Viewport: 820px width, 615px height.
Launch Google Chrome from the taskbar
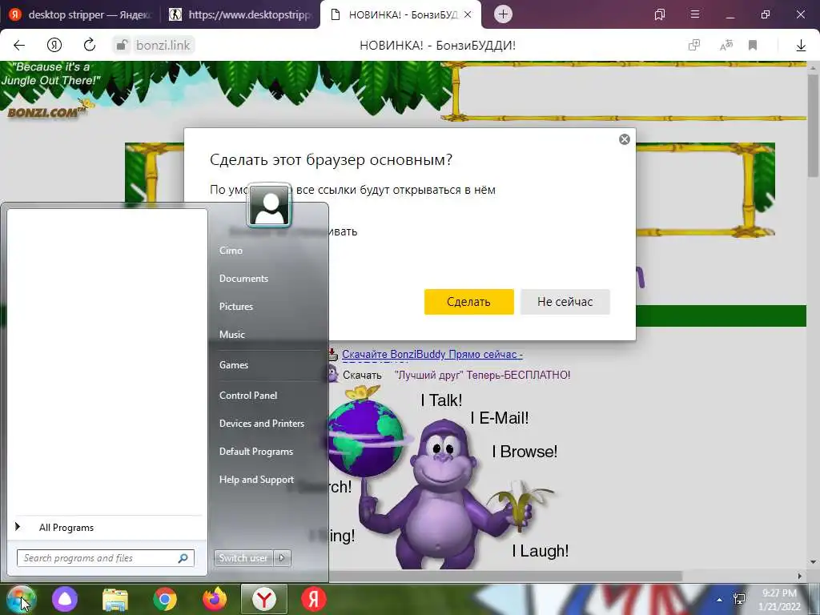[x=165, y=599]
